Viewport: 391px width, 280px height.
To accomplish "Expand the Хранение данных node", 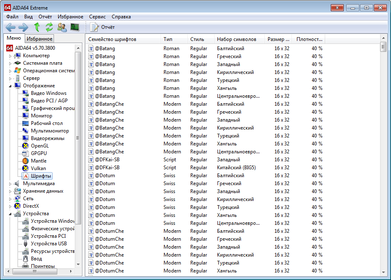I will click(x=10, y=191).
